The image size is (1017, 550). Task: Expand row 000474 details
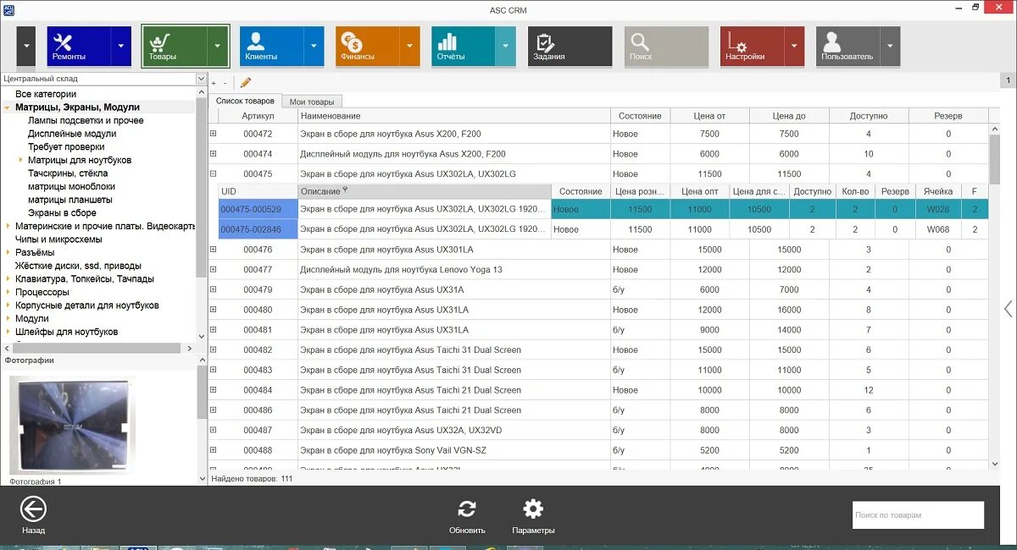(x=214, y=154)
